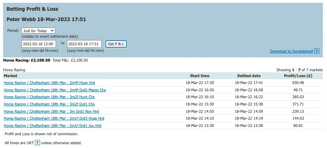Image resolution: width=327 pixels, height=148 pixels.
Task: Click the Start time column header
Action: pyautogui.click(x=199, y=76)
